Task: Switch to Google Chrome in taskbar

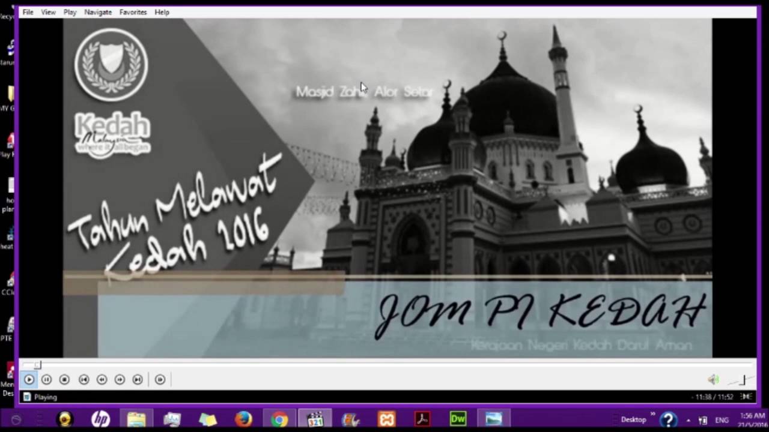Action: tap(279, 419)
